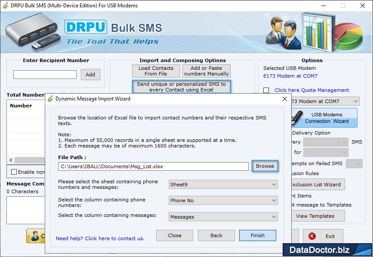This screenshot has width=373, height=257.
Task: Click Load Contacts From File
Action: (156, 71)
